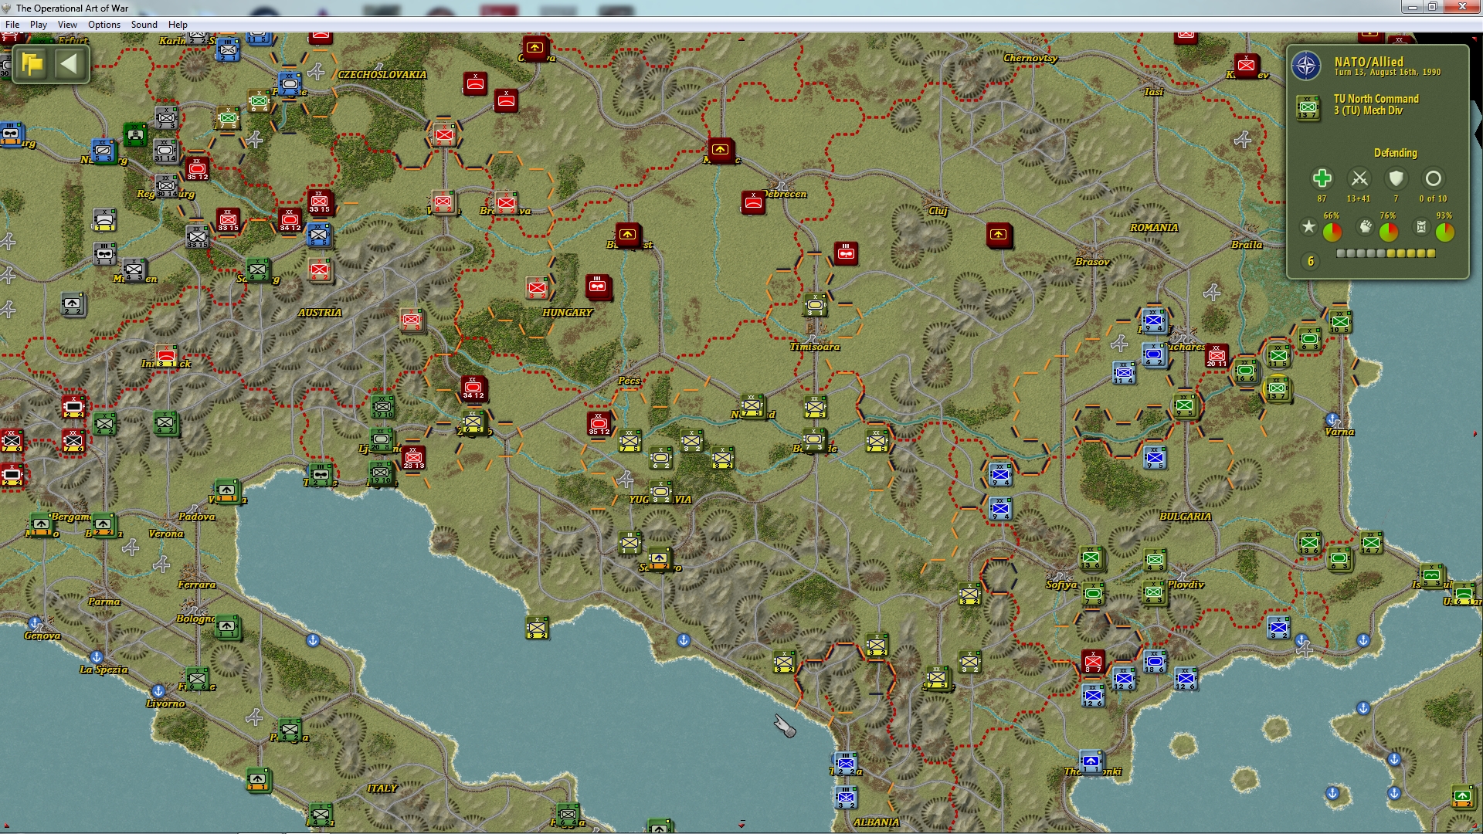Viewport: 1483px width, 834px height.
Task: Select the 3 (TU) Mech Div unit counter in panel
Action: click(x=1308, y=107)
